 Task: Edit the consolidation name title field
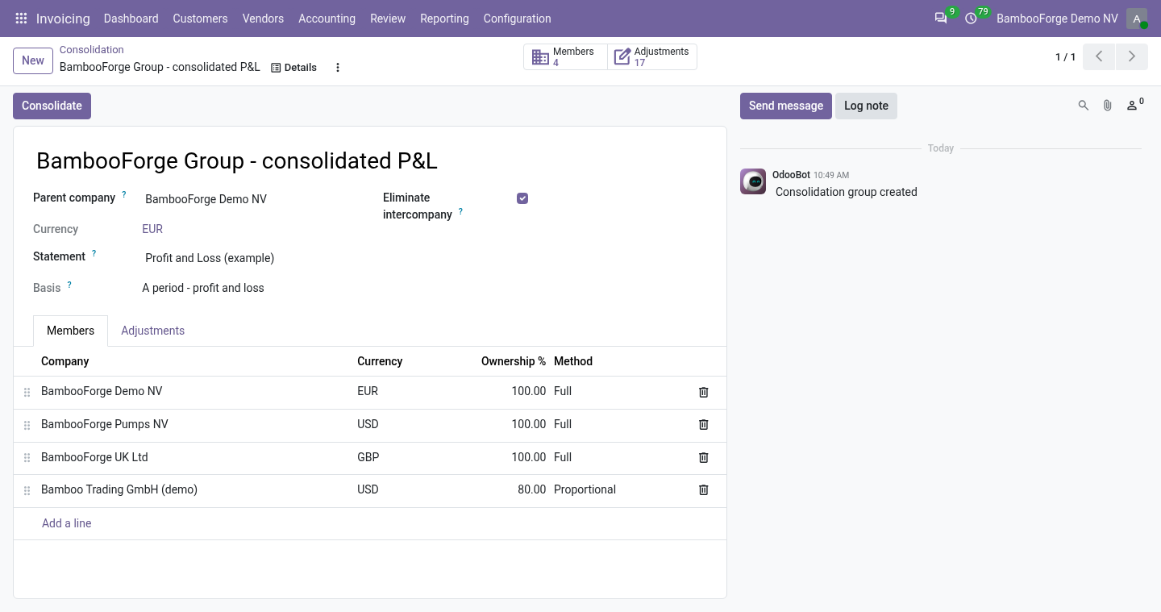click(x=370, y=160)
